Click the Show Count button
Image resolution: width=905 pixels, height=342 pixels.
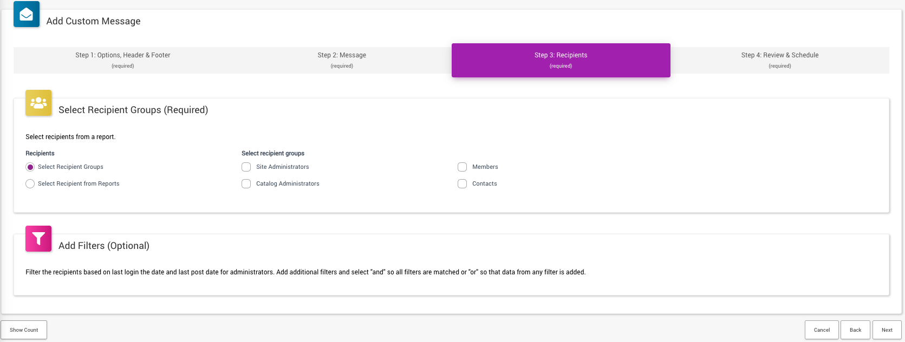(24, 330)
